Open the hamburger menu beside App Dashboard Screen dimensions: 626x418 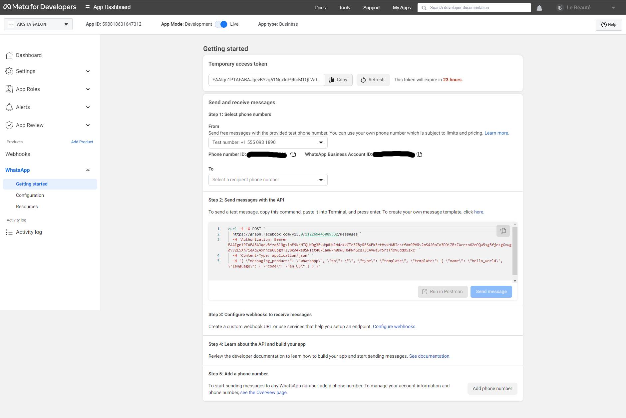click(x=88, y=7)
